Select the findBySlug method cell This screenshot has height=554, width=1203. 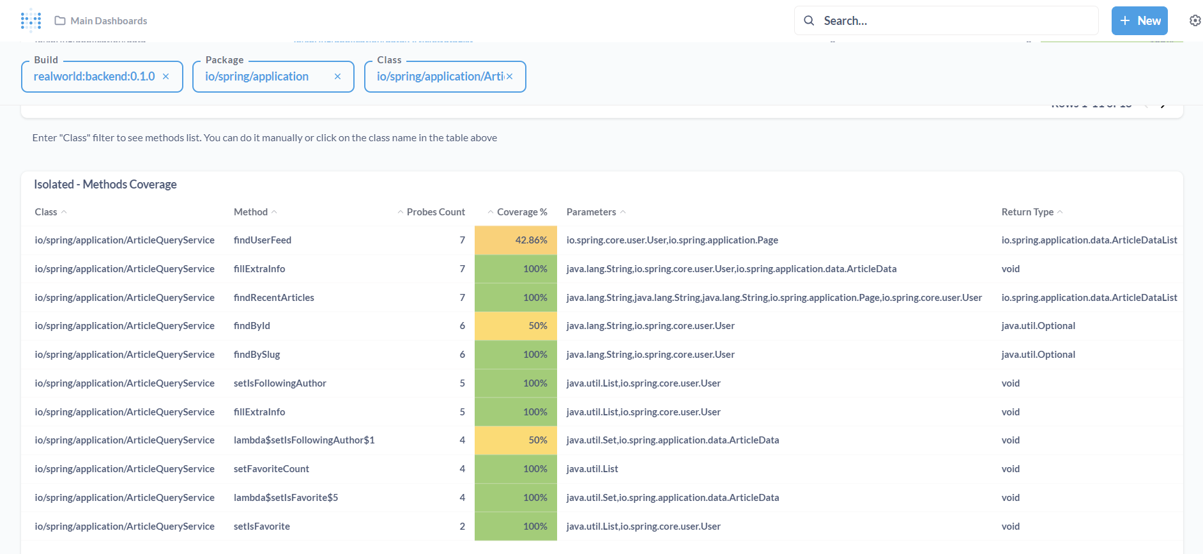257,355
